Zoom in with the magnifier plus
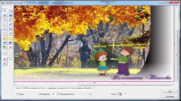Screen dimensions: 181x101 (5, 59)
